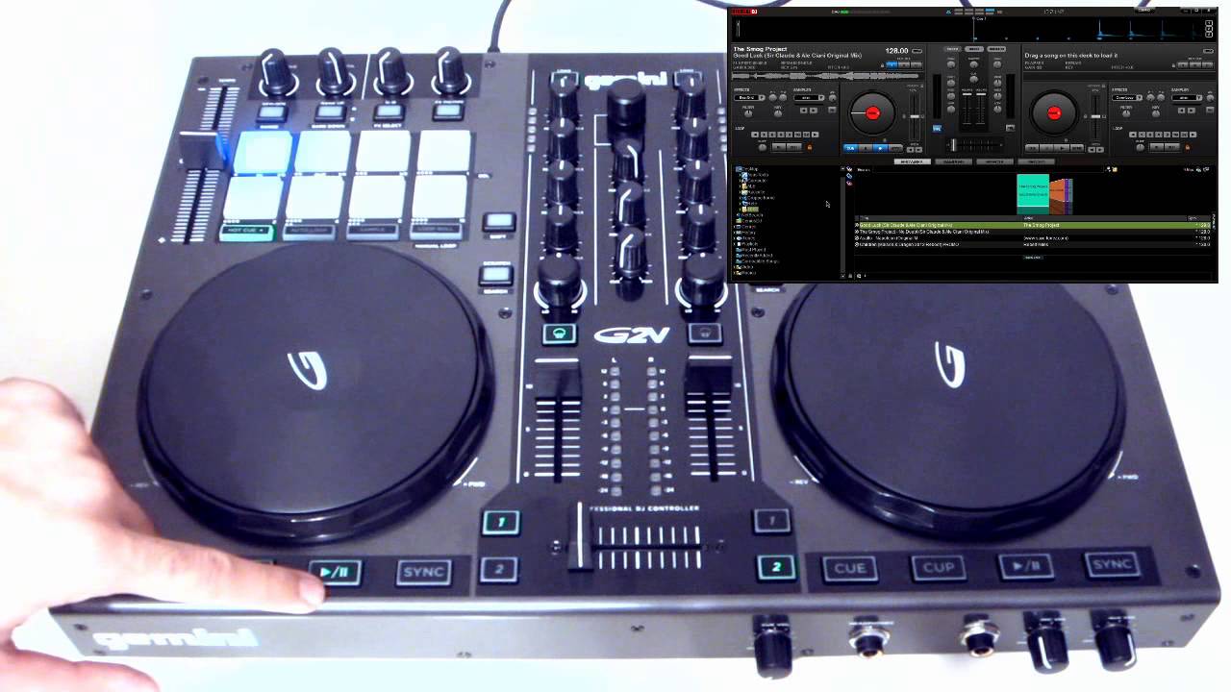Open the right deck Effects dropdown
The image size is (1231, 692).
[1127, 97]
